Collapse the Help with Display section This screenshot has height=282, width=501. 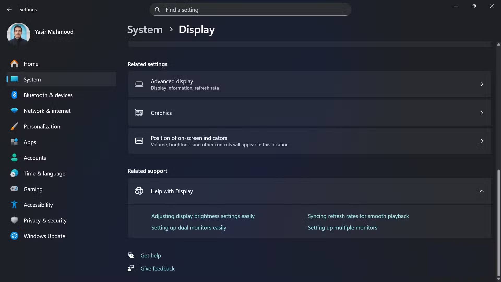coord(481,191)
